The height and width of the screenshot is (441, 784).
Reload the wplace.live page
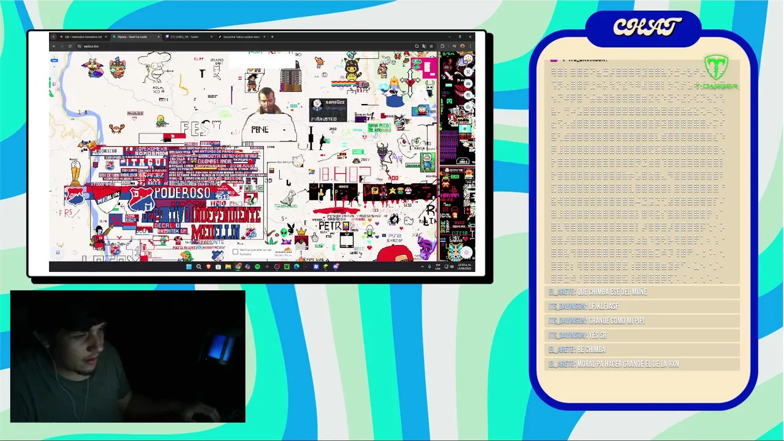tap(70, 46)
